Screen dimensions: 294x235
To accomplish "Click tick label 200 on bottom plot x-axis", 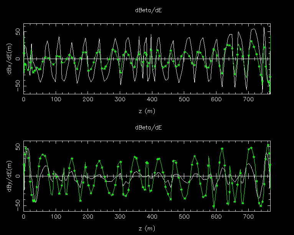I will point(88,217).
